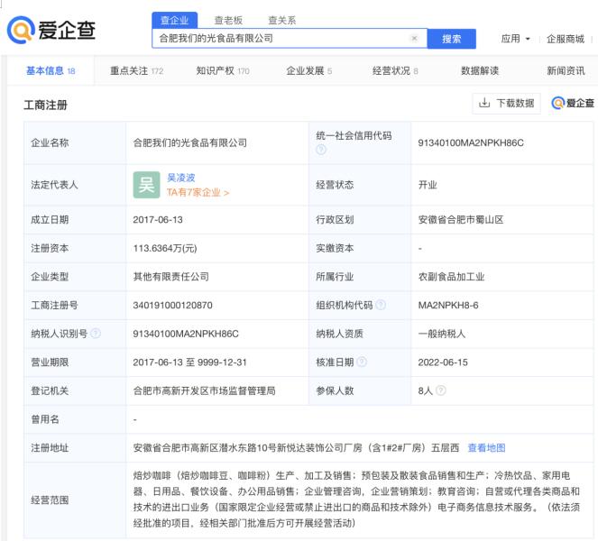
Task: Click help icon next to 8人
Action: (x=441, y=391)
